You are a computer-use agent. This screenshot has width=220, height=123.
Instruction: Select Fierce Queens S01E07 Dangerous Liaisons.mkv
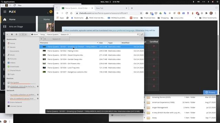pos(92,72)
